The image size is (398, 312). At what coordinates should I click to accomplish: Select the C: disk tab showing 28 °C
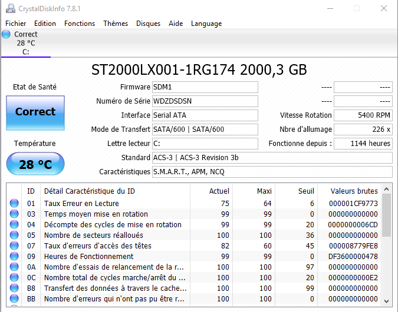tap(26, 43)
